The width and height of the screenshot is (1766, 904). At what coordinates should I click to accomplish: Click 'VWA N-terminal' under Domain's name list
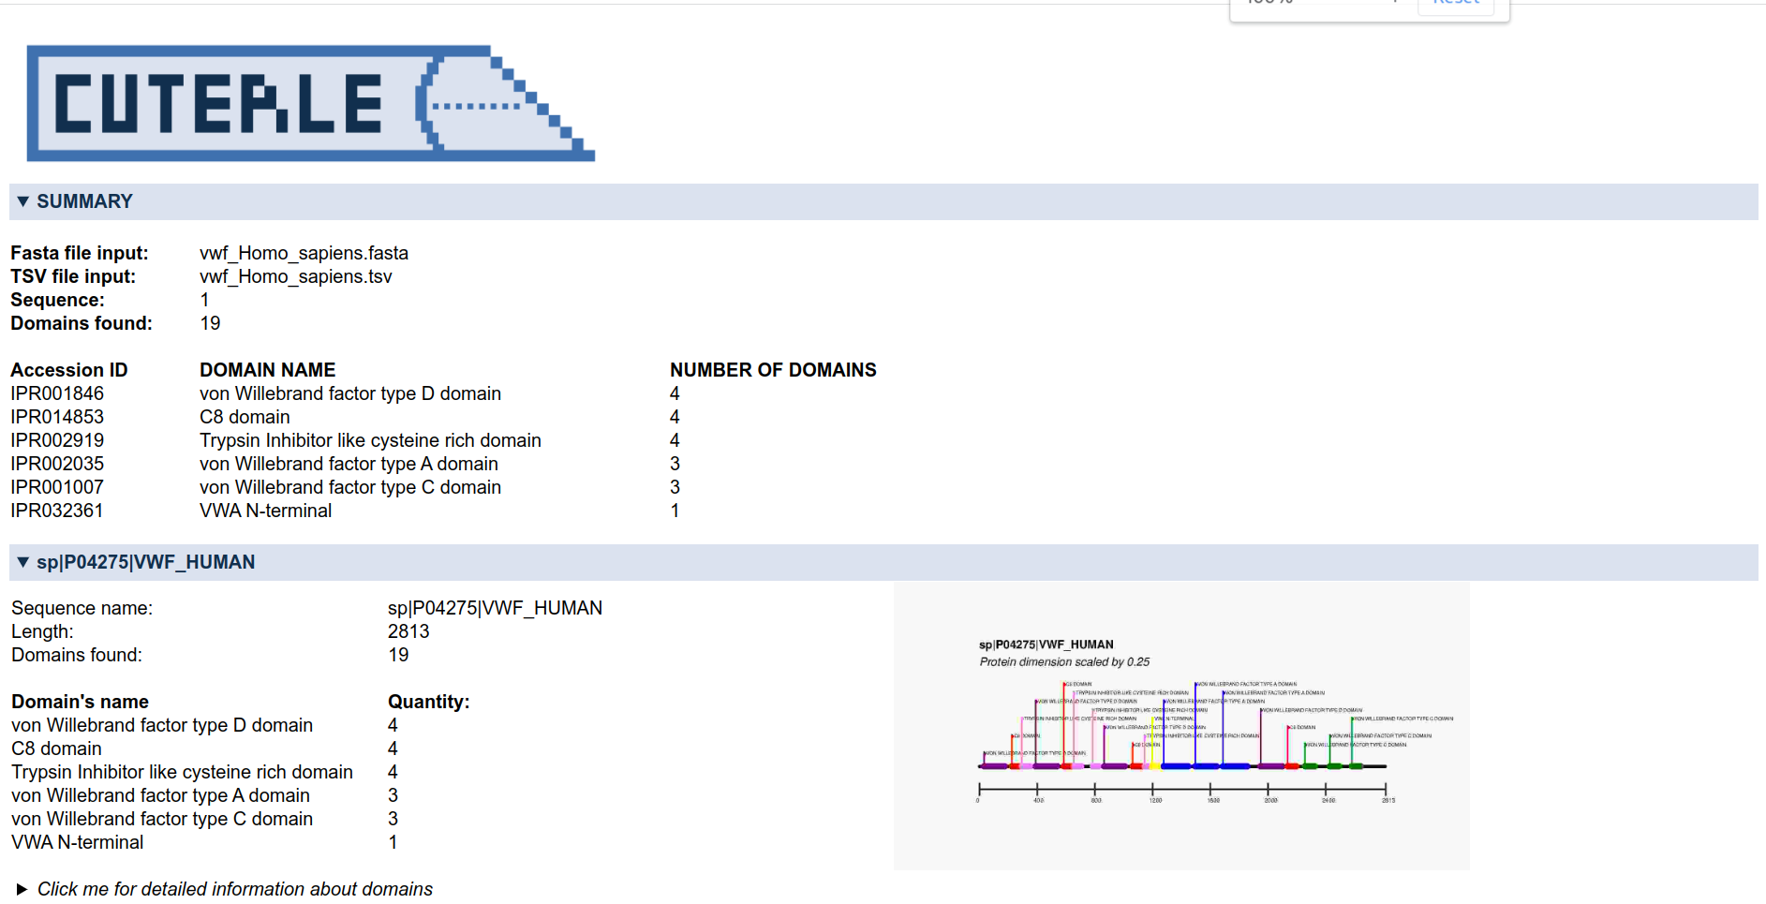[x=77, y=842]
